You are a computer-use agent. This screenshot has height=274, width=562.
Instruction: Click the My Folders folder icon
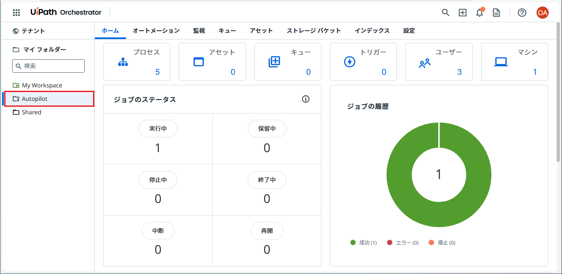[16, 50]
